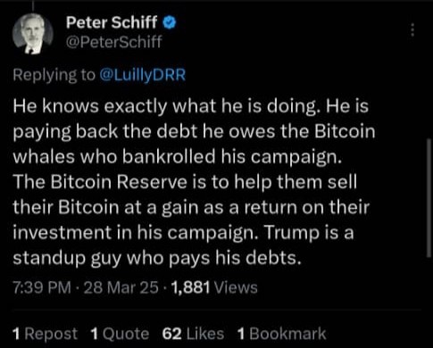Click the 7:39 PM timestamp
433x348 pixels.
click(42, 287)
